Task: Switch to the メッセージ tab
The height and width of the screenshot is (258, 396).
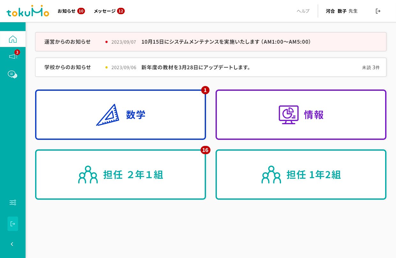Action: 104,11
